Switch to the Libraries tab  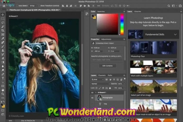click(x=138, y=11)
